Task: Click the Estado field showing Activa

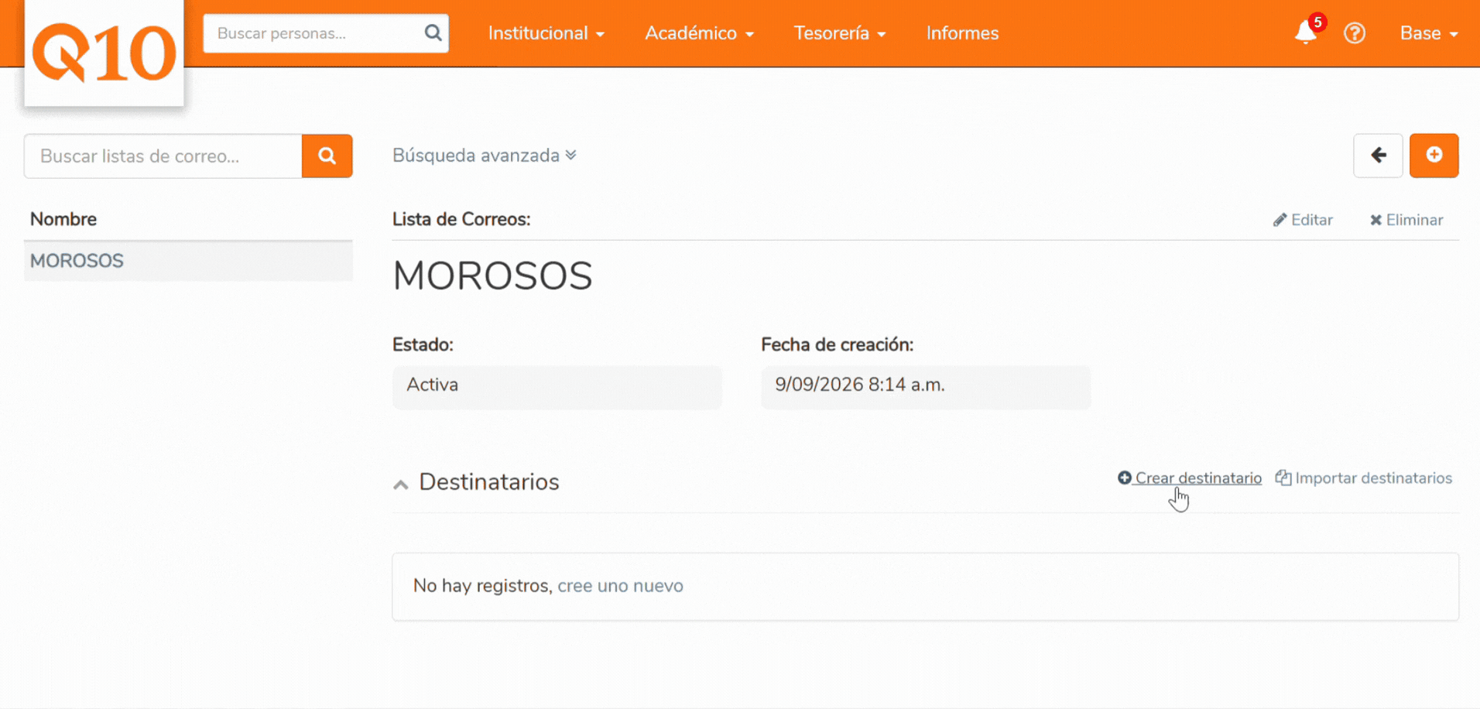Action: click(557, 387)
